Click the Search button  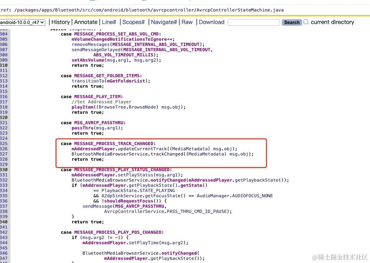[x=292, y=22]
